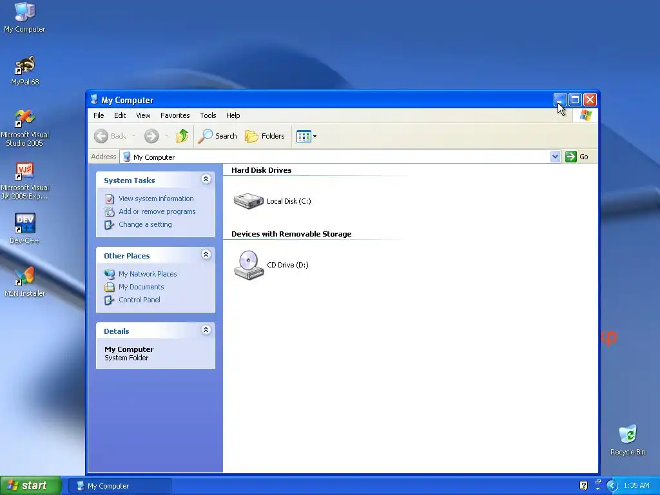
Task: Click the icon beside Add or remove programs
Action: pos(110,211)
